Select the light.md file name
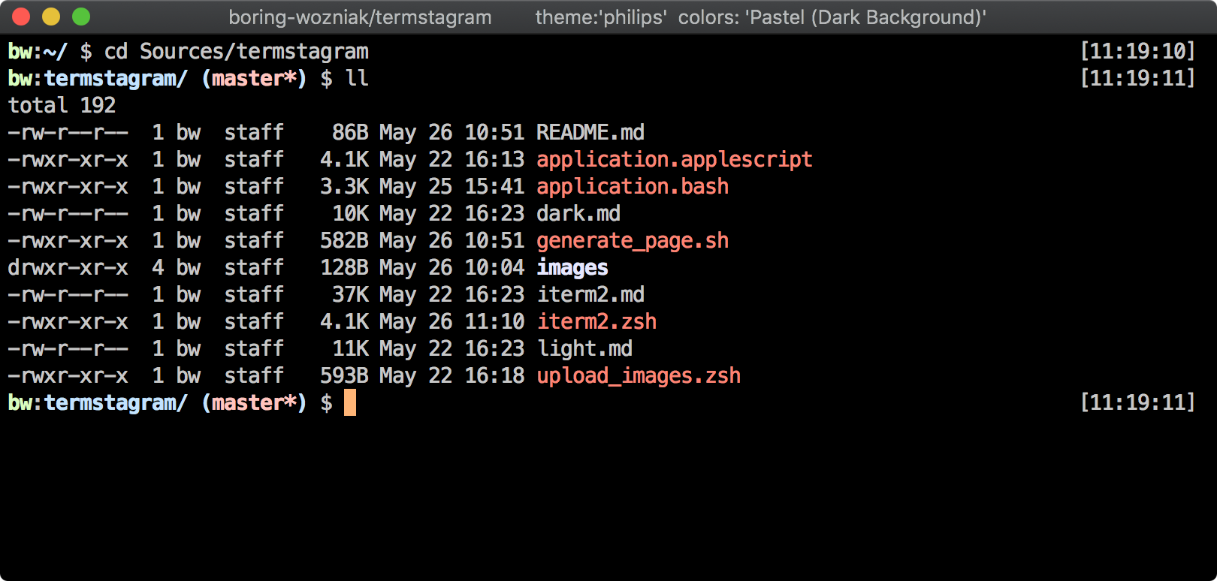The width and height of the screenshot is (1217, 581). pyautogui.click(x=584, y=349)
